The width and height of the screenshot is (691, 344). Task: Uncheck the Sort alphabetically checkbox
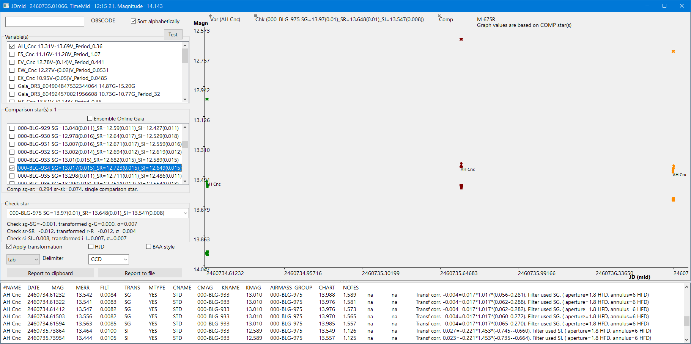point(133,21)
